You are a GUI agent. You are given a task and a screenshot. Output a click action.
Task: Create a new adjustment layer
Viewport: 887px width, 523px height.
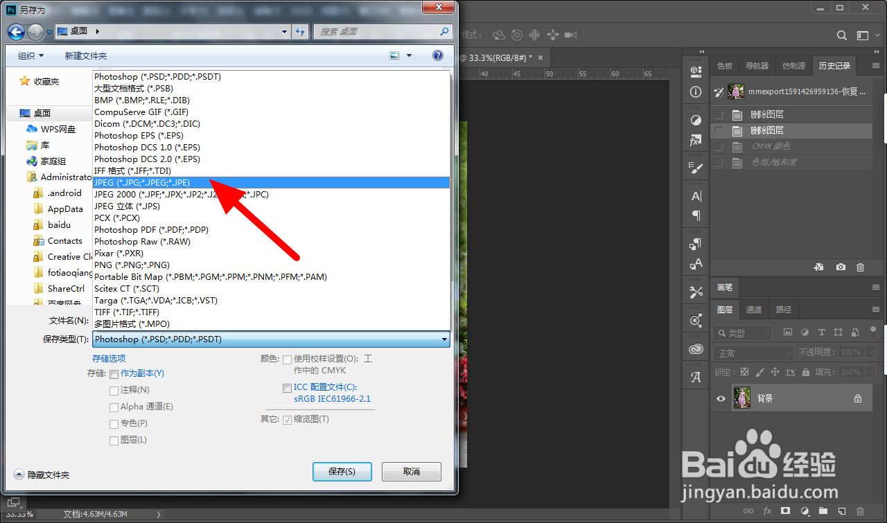click(804, 511)
